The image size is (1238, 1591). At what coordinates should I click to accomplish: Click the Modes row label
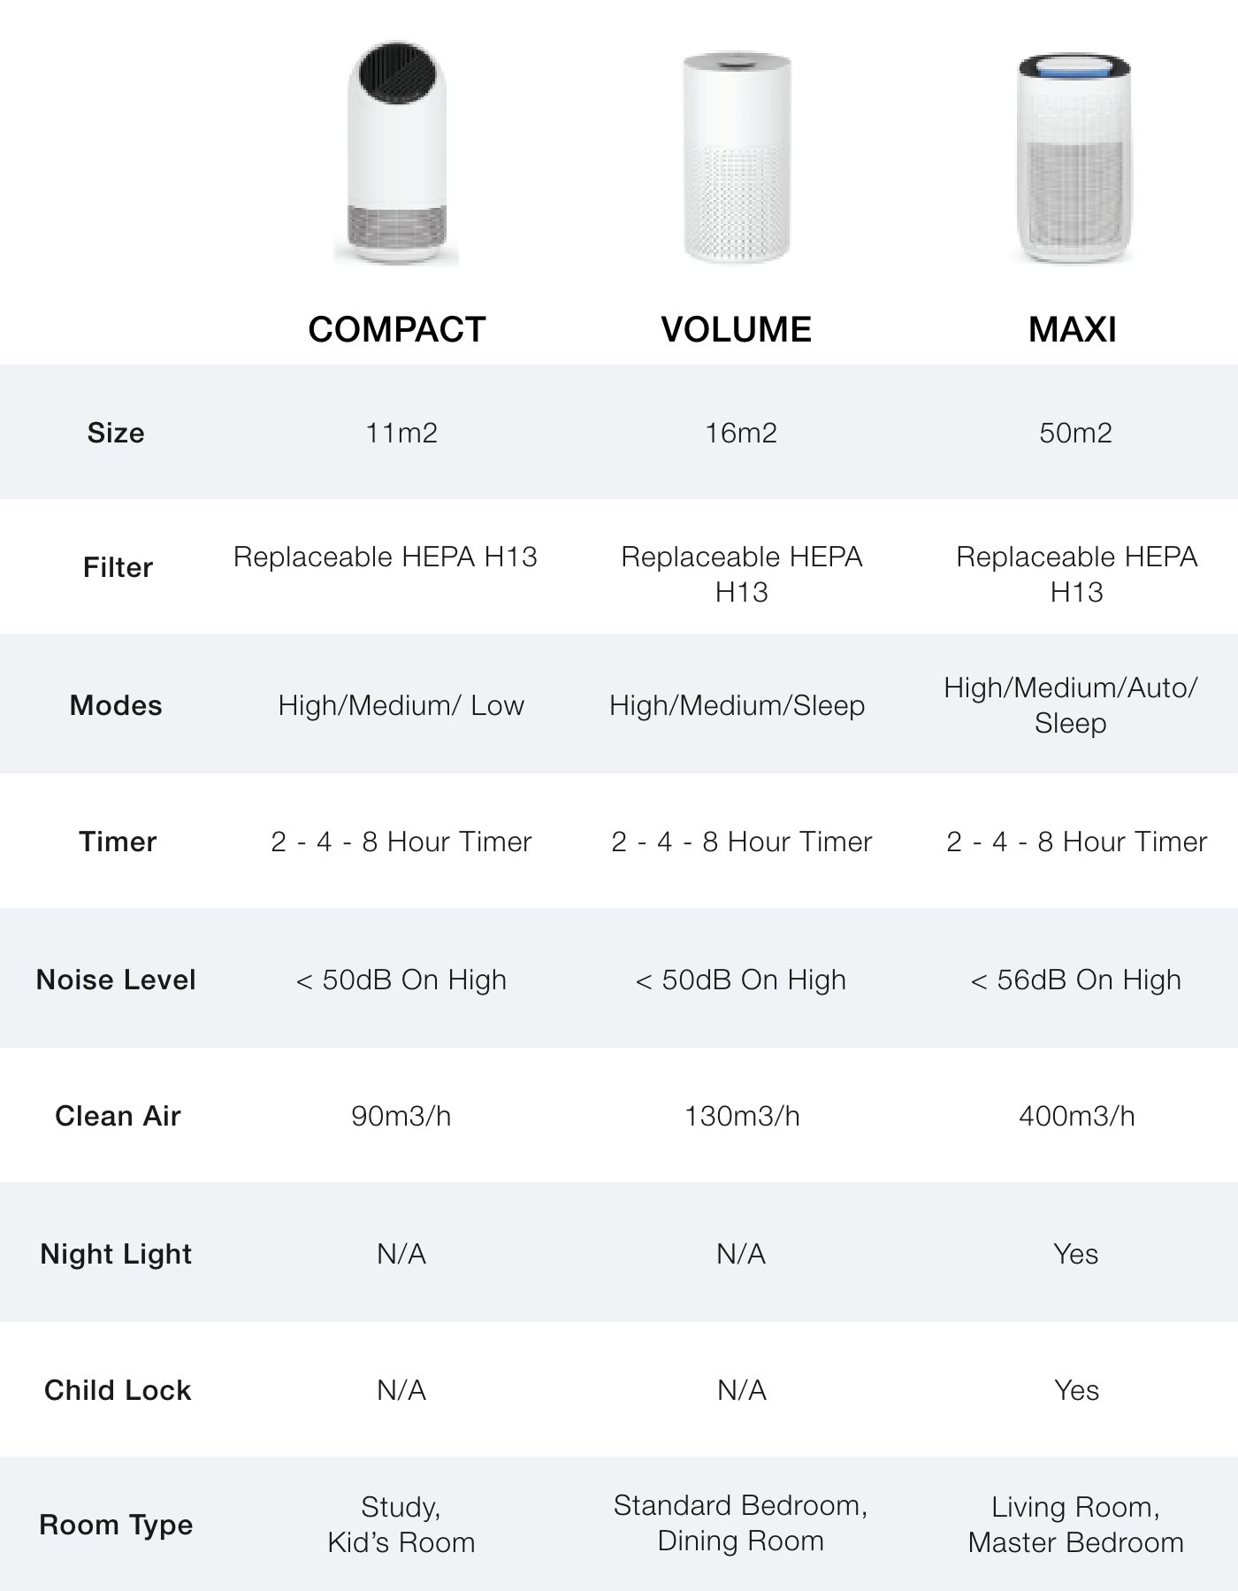(x=116, y=705)
